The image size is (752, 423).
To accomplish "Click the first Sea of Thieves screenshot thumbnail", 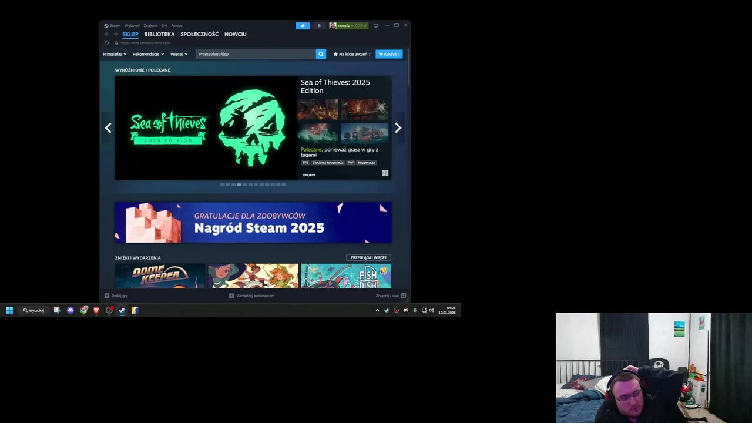I will pyautogui.click(x=317, y=109).
